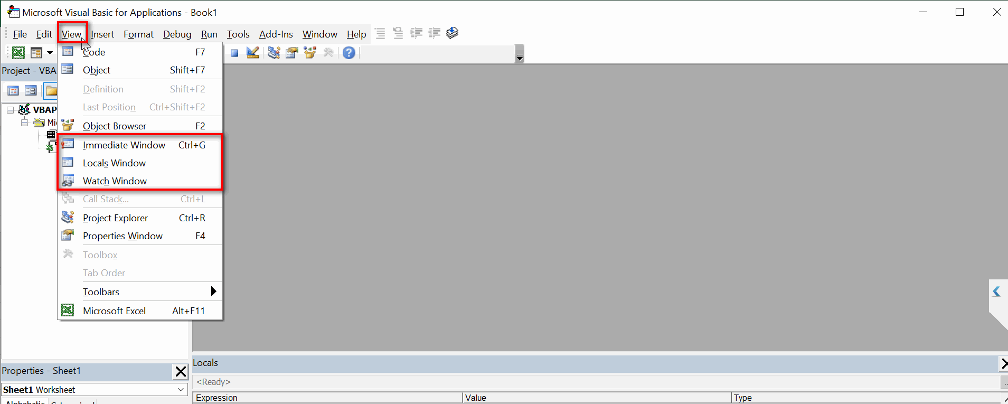1008x404 pixels.
Task: Click the Value column header in Locals
Action: 597,398
